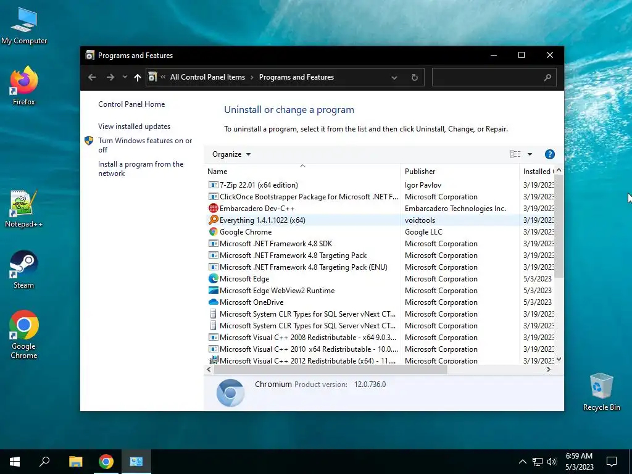Click Programs and Features breadcrumb

point(296,77)
